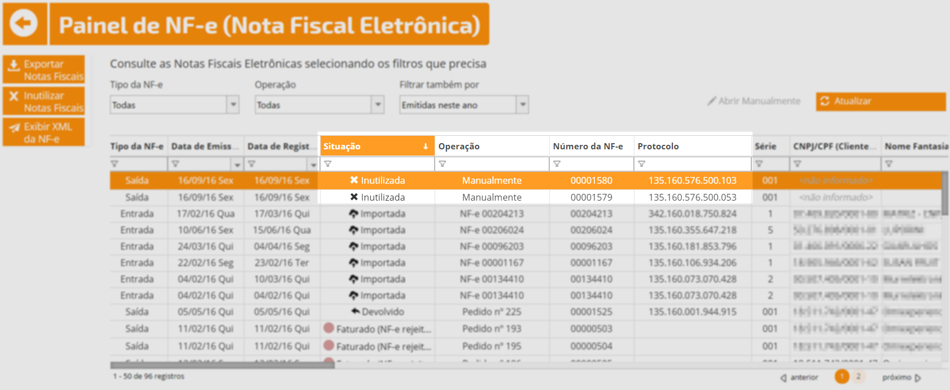Click number 00001525 cell

point(592,312)
